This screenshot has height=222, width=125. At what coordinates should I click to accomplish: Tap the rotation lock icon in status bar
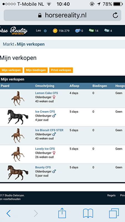(92, 4)
